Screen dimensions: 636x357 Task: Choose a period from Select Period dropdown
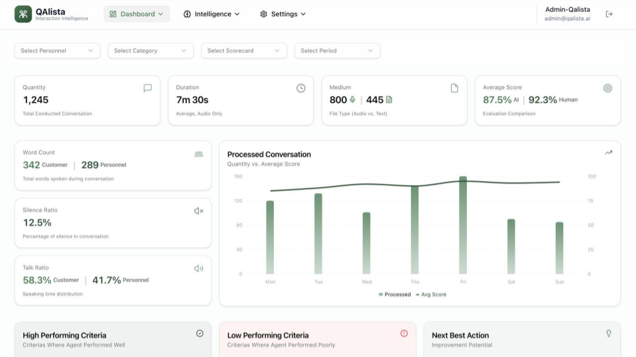[x=337, y=50]
